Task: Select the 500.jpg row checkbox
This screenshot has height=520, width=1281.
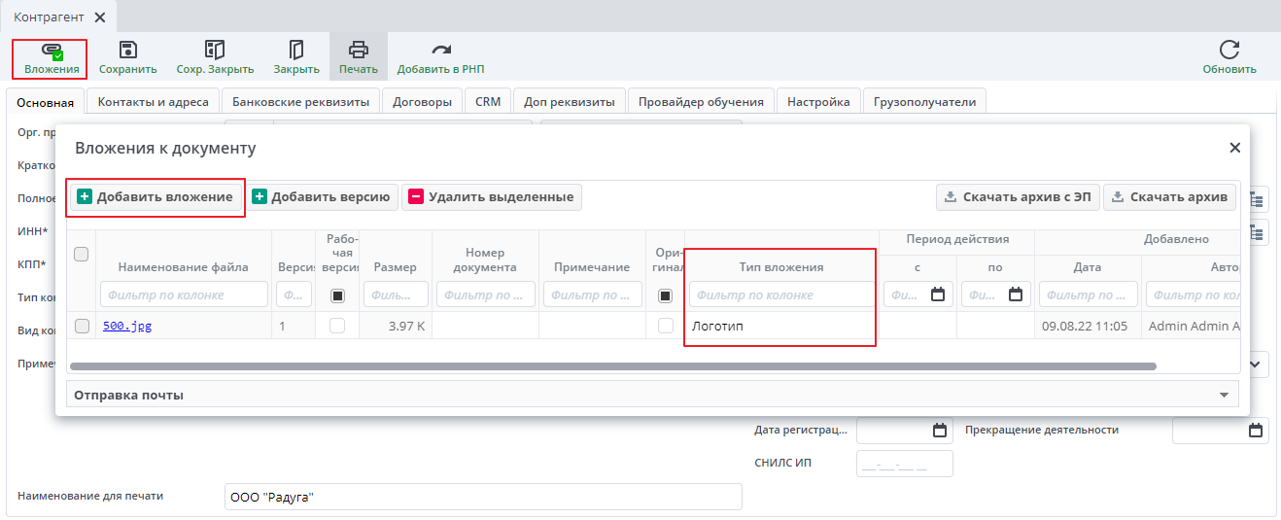Action: tap(82, 326)
